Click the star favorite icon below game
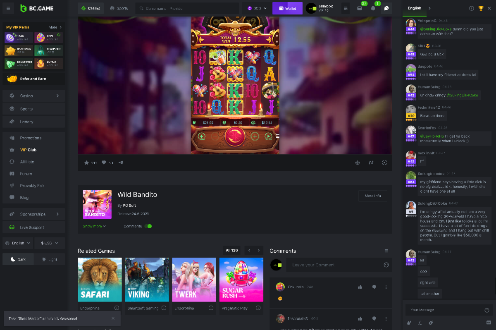Screen dimensions: 496x330 [x=86, y=163]
